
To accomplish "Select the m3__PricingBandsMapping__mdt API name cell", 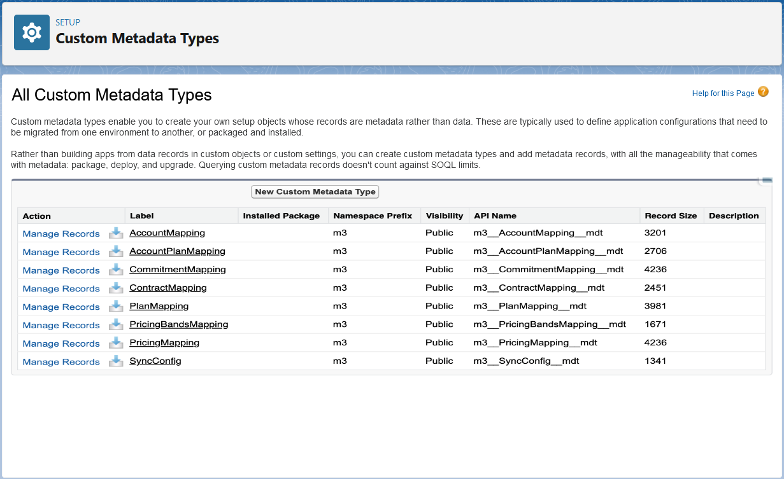I will click(550, 324).
